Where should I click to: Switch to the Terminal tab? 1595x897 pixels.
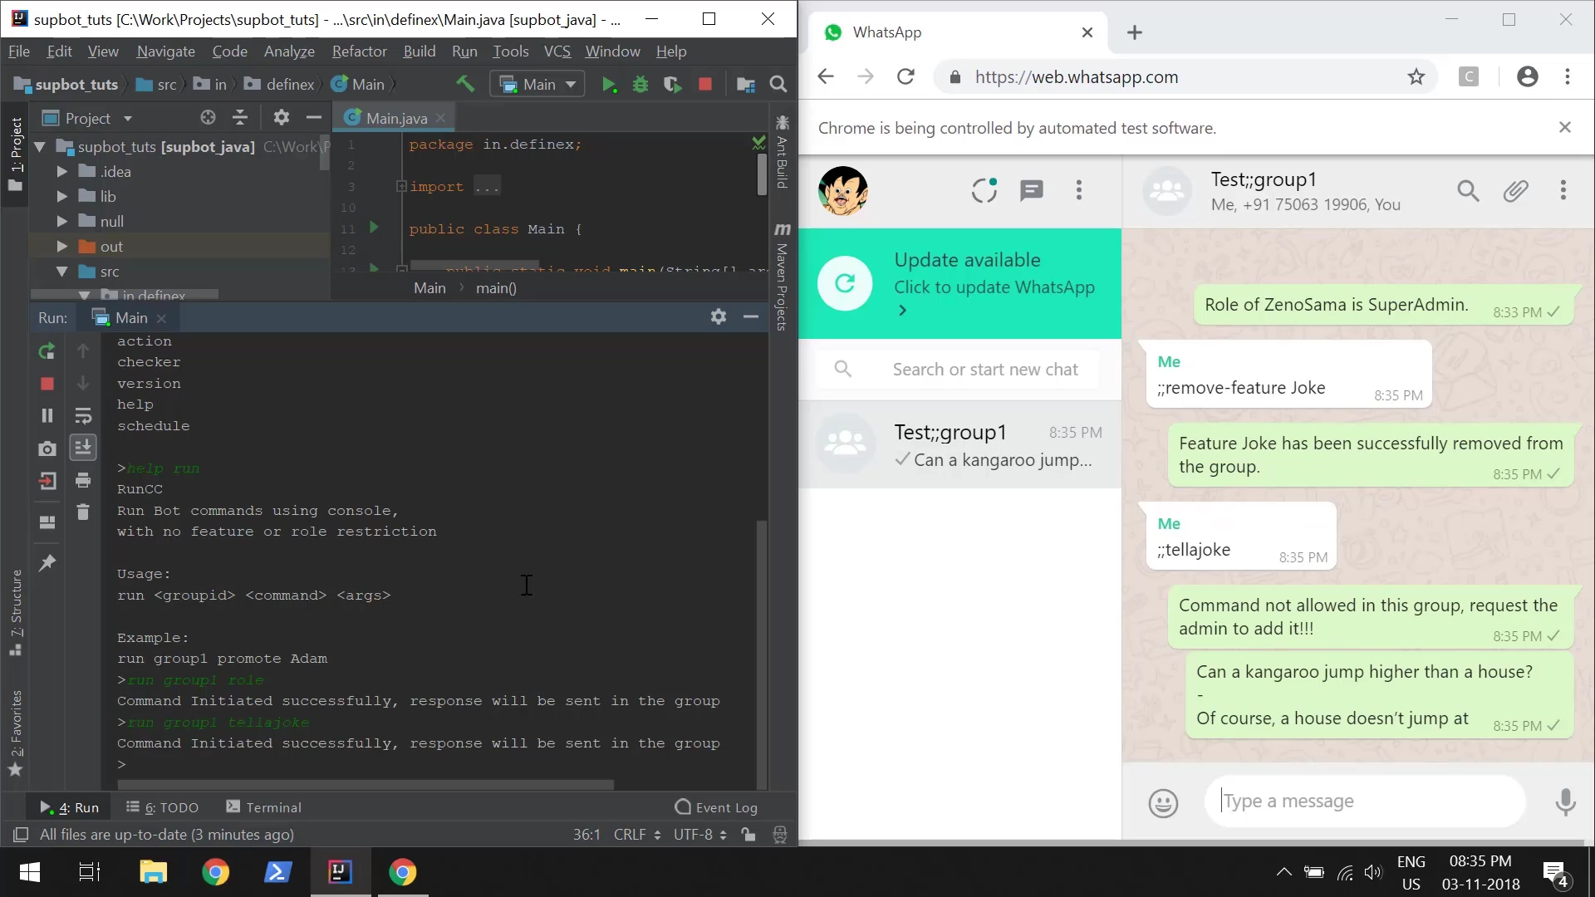point(272,806)
